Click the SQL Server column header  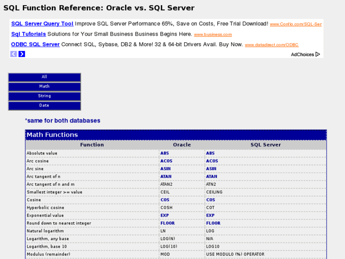coord(266,144)
